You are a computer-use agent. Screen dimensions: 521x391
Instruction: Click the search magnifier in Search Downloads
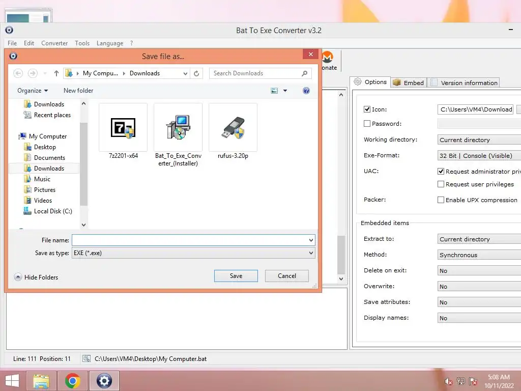pyautogui.click(x=304, y=73)
